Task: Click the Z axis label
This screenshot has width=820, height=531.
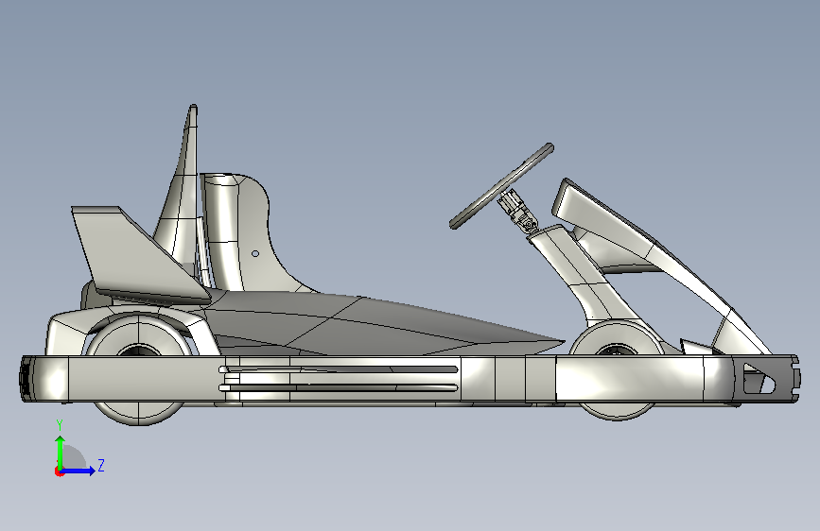Action: 101,465
